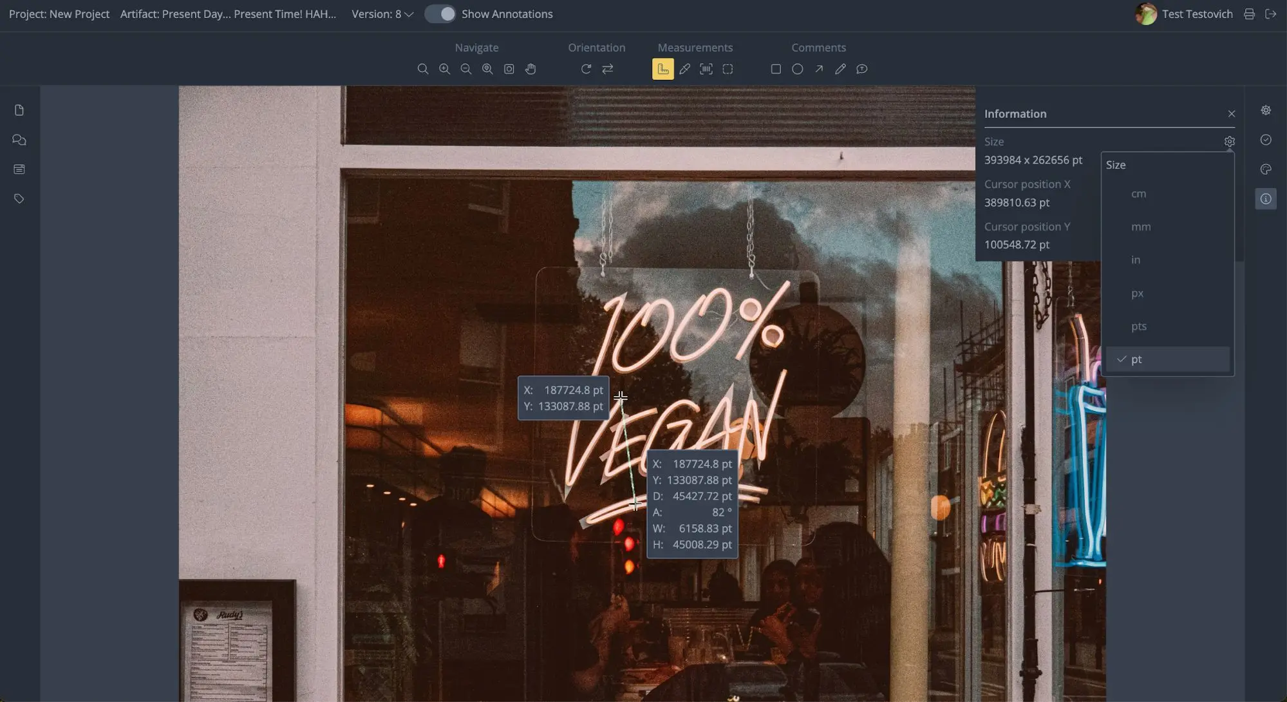Select the dashed area selection tool
This screenshot has width=1287, height=702.
[728, 69]
